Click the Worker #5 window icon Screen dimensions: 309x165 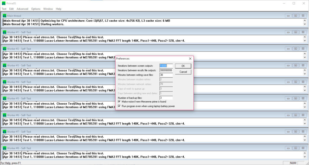pyautogui.click(x=5, y=99)
